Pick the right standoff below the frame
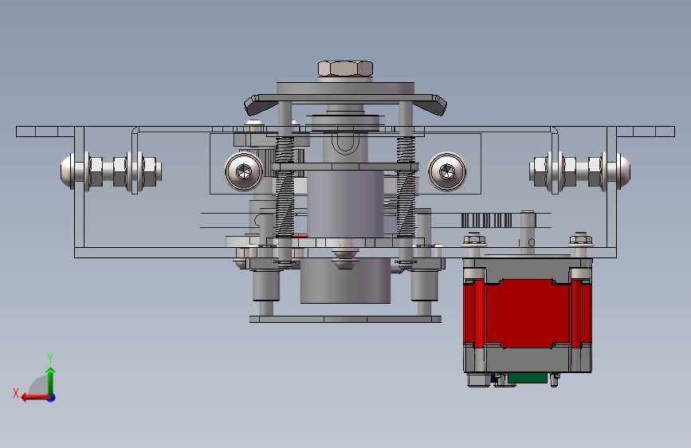This screenshot has height=448, width=691. (424, 285)
